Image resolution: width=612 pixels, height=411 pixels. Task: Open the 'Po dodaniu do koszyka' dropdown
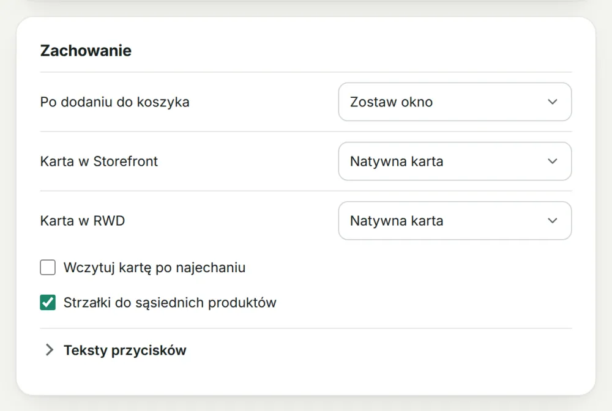pyautogui.click(x=455, y=102)
